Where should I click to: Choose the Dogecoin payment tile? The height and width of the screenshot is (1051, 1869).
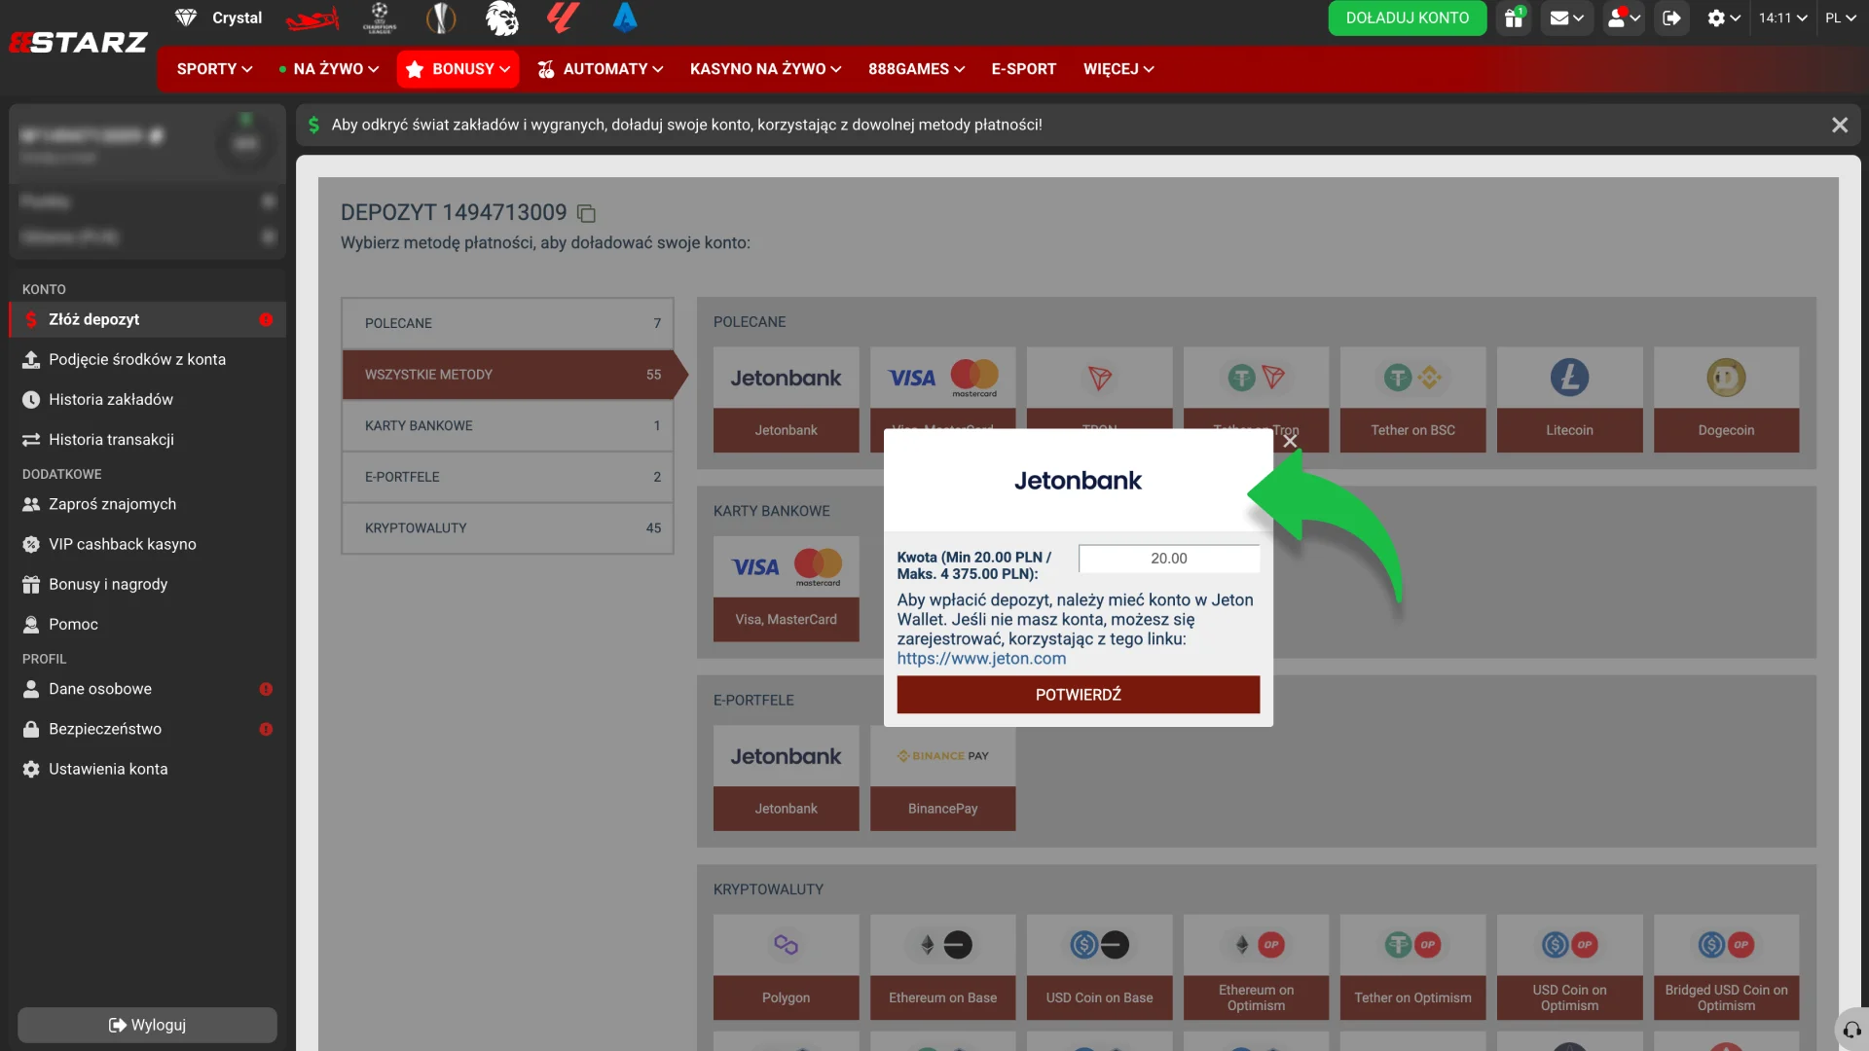click(x=1726, y=400)
